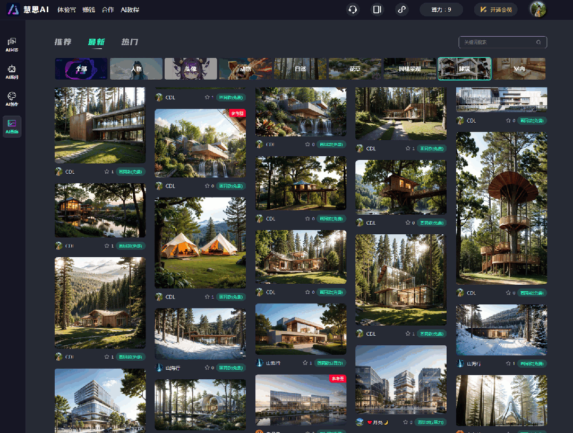Click the link icon beside the 算力 counter
This screenshot has width=573, height=433.
click(x=402, y=10)
